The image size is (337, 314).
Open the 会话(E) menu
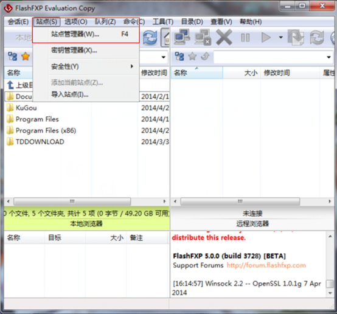(x=18, y=22)
